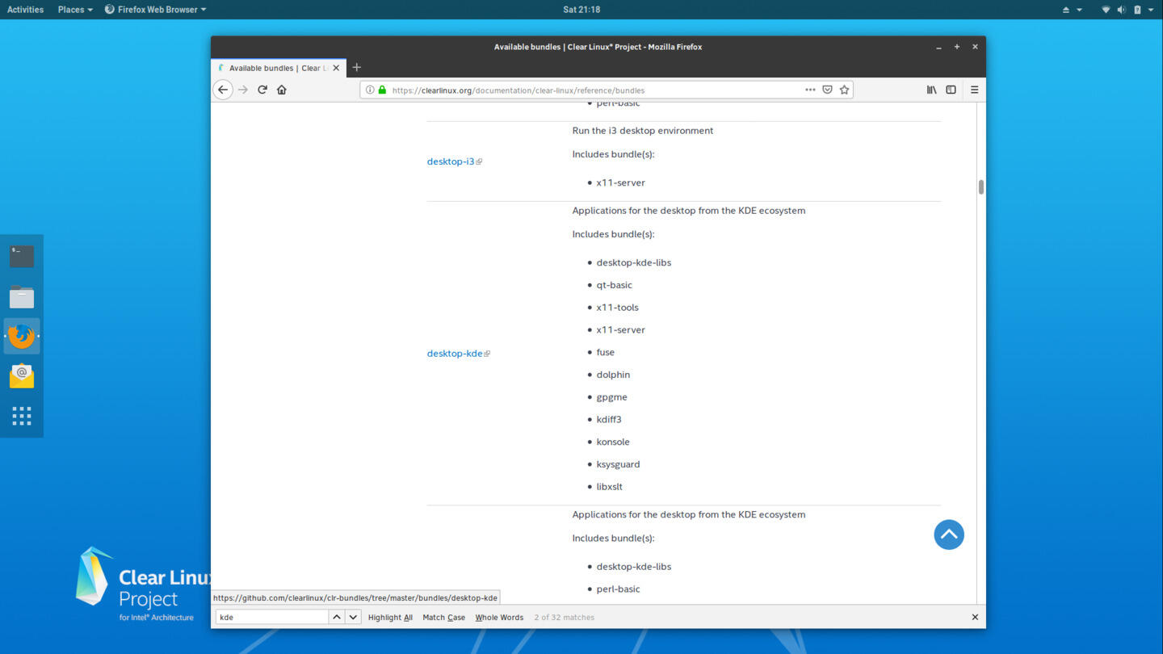Click the page vertical scrollbar thumb
The image size is (1163, 654).
(x=980, y=187)
